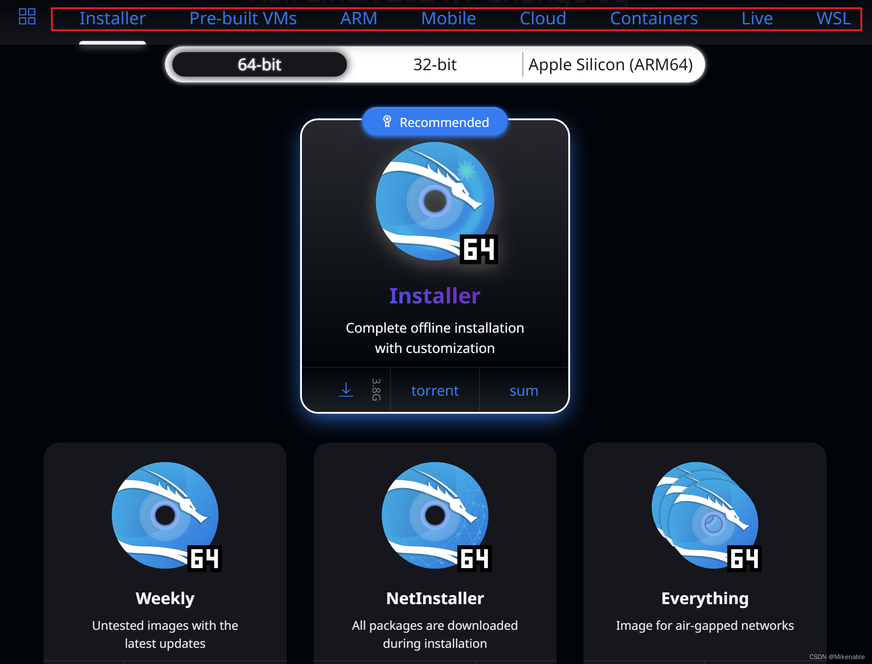Click the Everything stacked discs image
Viewport: 872px width, 664px height.
tap(706, 516)
